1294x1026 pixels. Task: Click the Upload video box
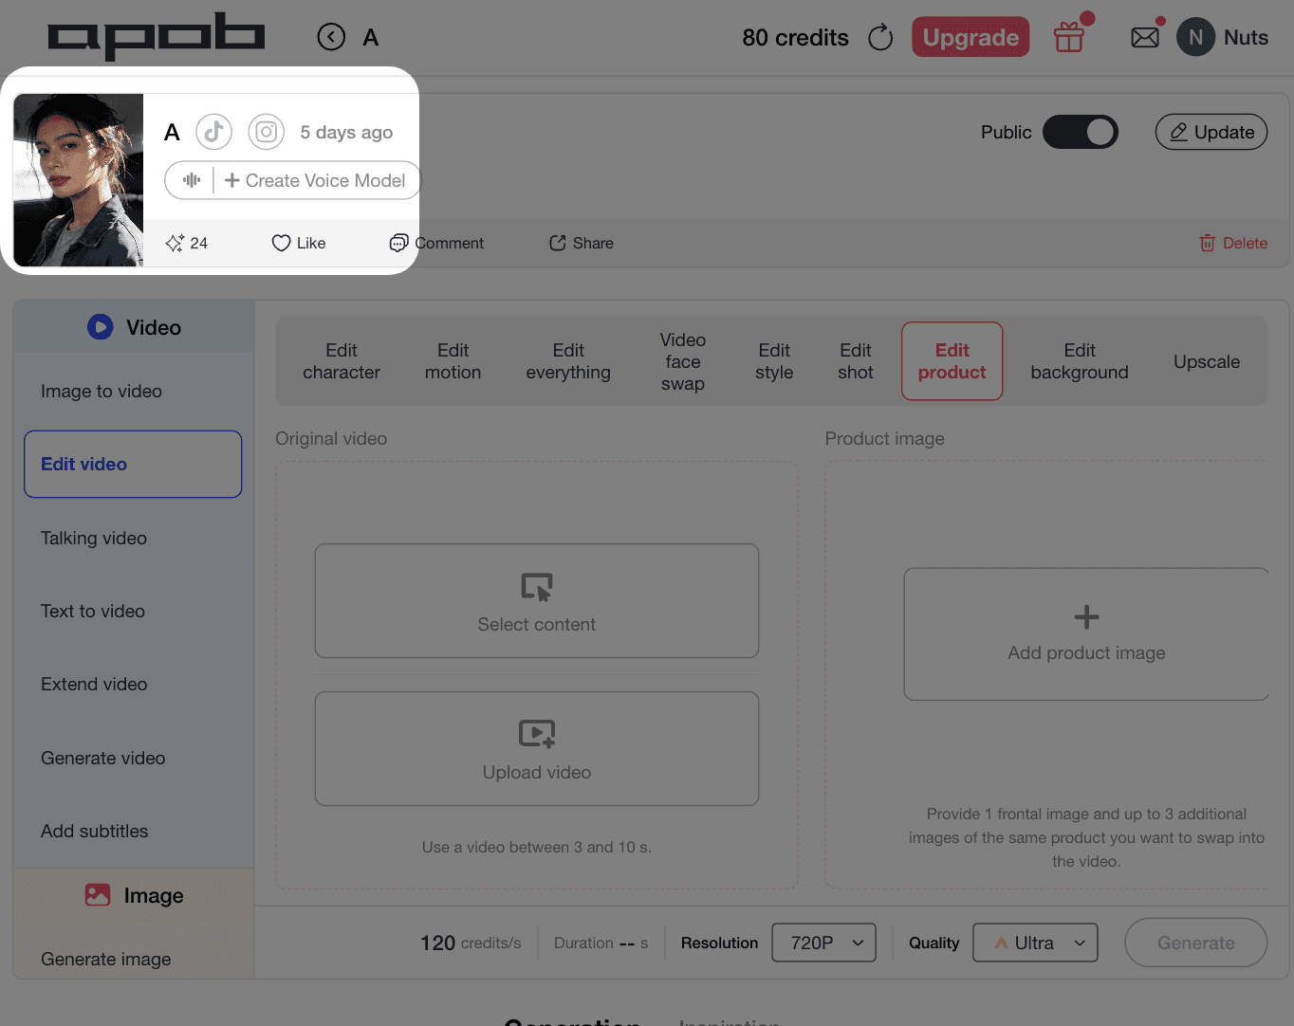[x=537, y=749]
